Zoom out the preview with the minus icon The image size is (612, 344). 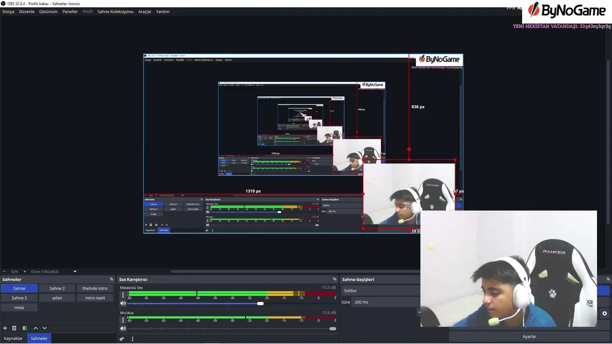pyautogui.click(x=4, y=271)
